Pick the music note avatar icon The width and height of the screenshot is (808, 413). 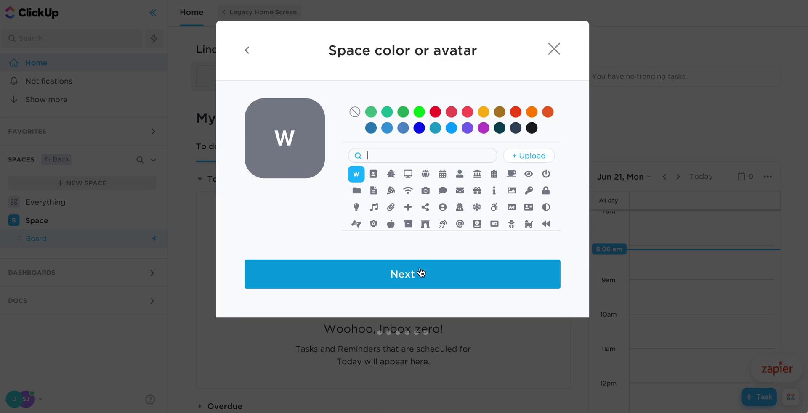coord(374,207)
